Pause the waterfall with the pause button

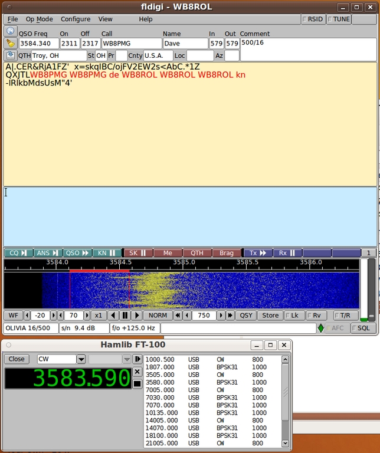tap(125, 316)
